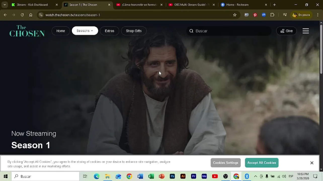Go back to the previous page
323x181 pixels.
(x=5, y=15)
